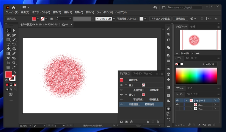This screenshot has height=132, width=226.
Task: Select the Pen tool
Action: coord(8,35)
